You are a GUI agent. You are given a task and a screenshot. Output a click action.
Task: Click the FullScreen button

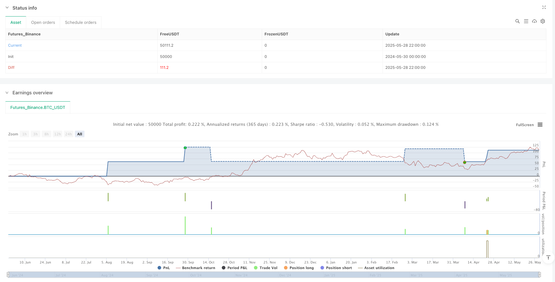coord(525,125)
